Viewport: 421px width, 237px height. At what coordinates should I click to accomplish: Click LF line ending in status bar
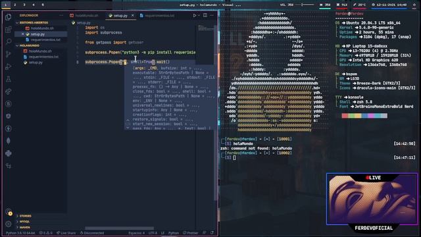pos(162,233)
